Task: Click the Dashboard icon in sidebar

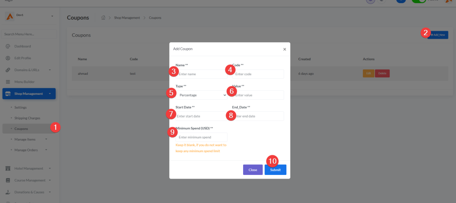Action: pos(8,46)
